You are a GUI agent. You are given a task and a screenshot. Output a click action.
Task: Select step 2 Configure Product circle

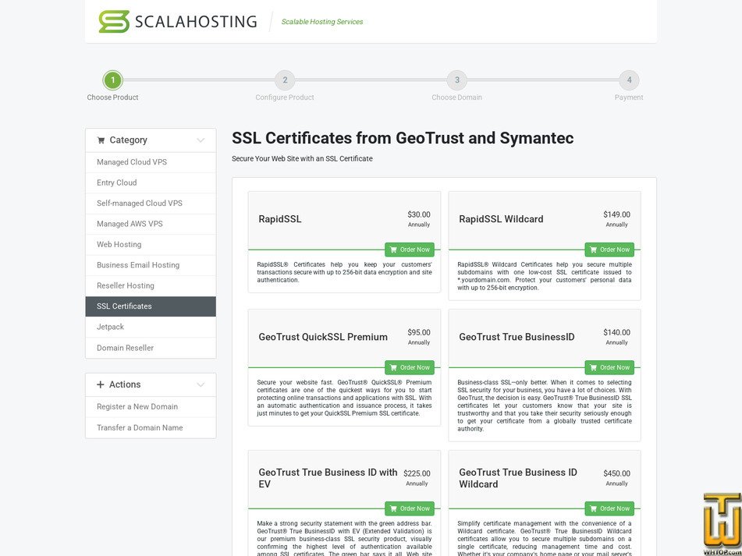pyautogui.click(x=285, y=80)
